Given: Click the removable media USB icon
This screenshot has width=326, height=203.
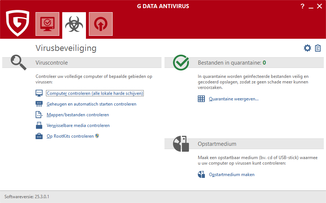Looking at the screenshot, I should [x=39, y=125].
